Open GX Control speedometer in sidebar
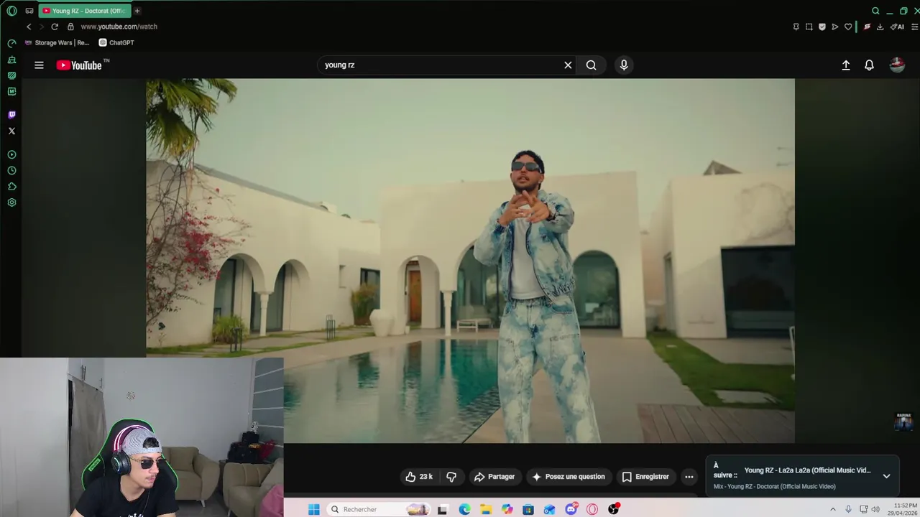The height and width of the screenshot is (517, 920). click(11, 43)
